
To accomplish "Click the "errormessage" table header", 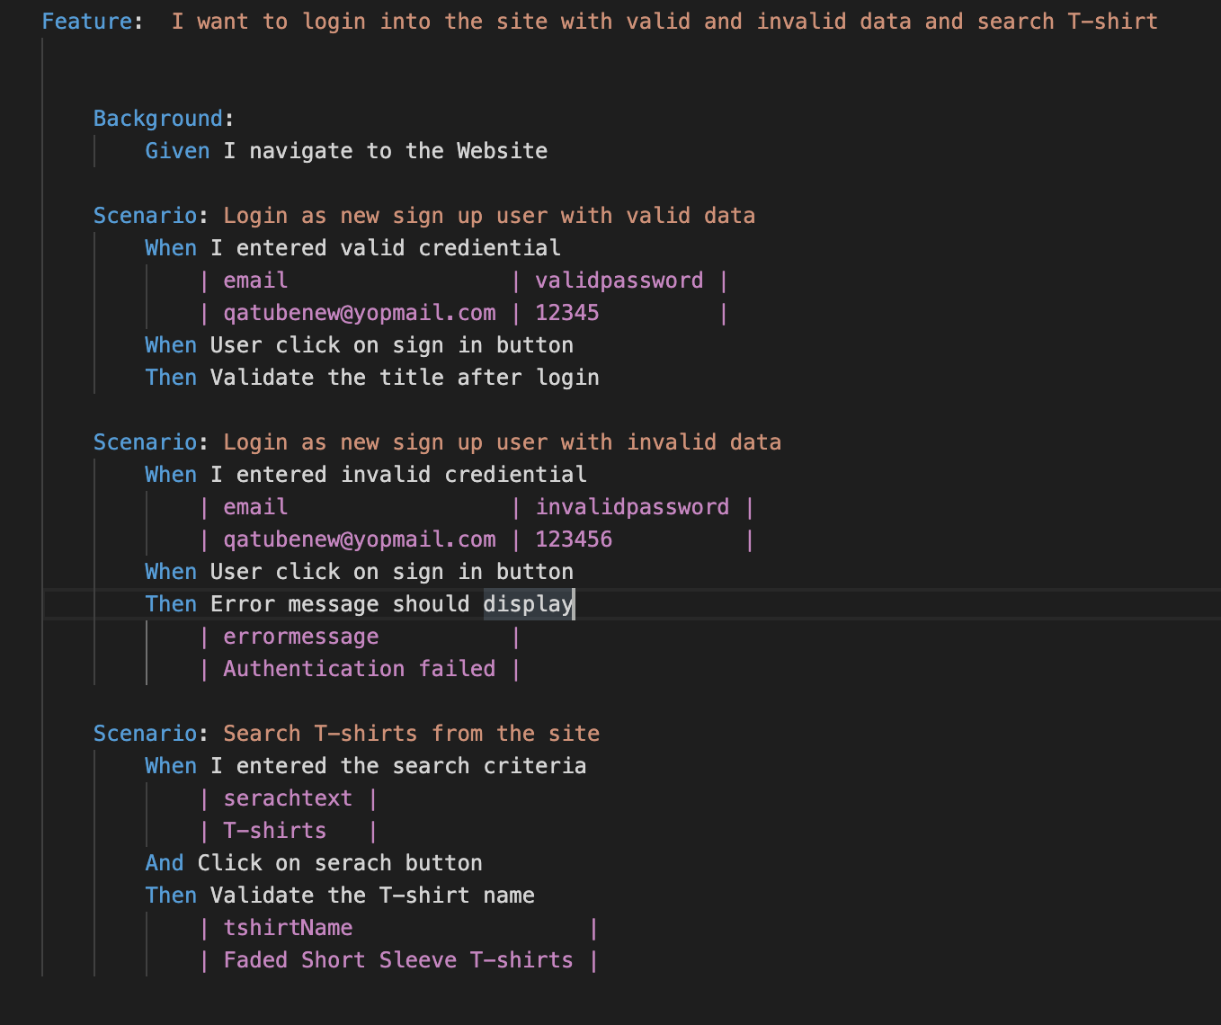I will click(x=301, y=637).
